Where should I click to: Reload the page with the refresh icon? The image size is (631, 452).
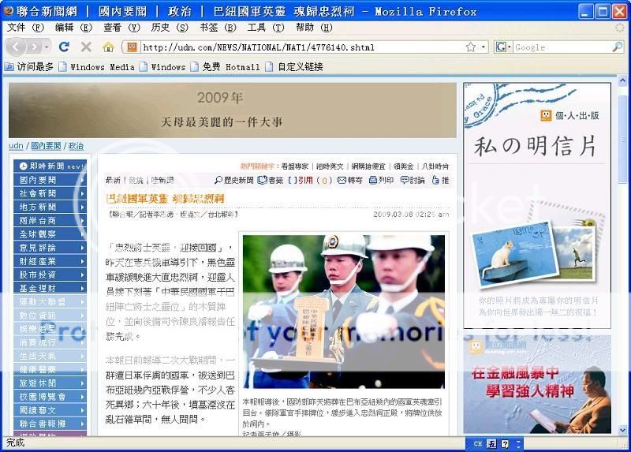point(64,47)
